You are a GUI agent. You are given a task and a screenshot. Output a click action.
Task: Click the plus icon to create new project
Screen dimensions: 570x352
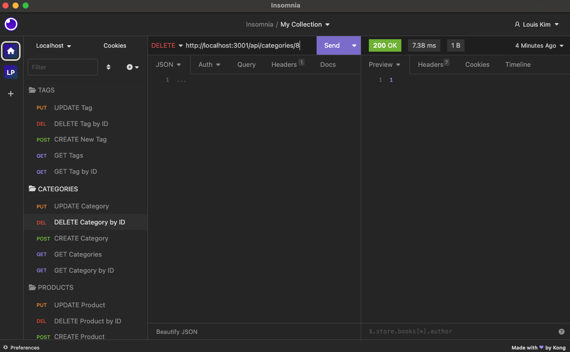(x=11, y=93)
